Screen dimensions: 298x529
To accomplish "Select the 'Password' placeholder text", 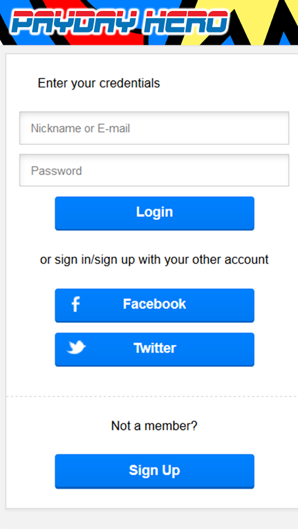I will coord(56,170).
